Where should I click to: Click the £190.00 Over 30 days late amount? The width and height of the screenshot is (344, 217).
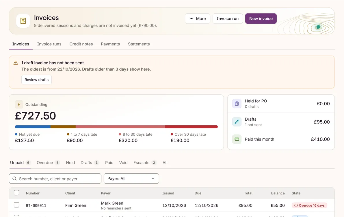click(x=180, y=141)
